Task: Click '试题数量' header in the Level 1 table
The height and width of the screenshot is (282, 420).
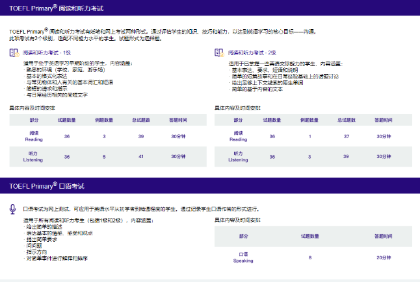Action: coord(67,120)
